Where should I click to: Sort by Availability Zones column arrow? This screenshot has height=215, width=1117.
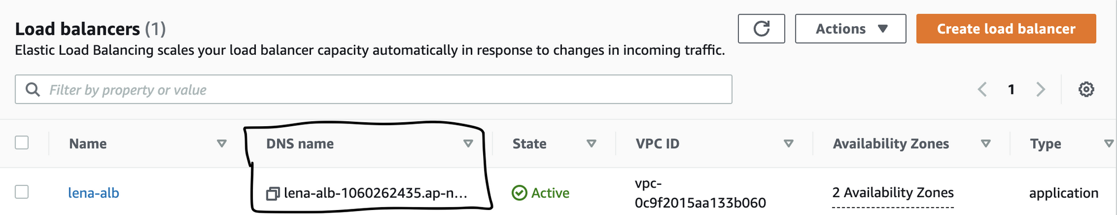click(986, 144)
